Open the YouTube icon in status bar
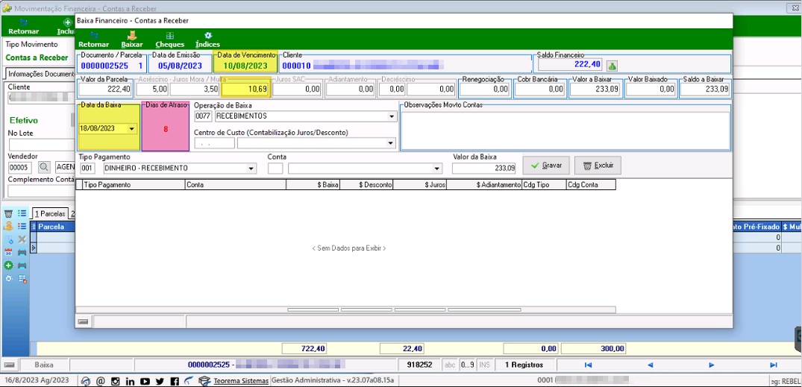The image size is (802, 387). coord(145,381)
